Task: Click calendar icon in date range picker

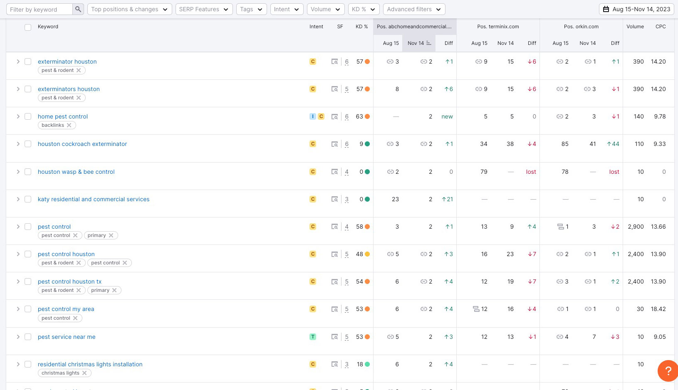Action: coord(606,9)
